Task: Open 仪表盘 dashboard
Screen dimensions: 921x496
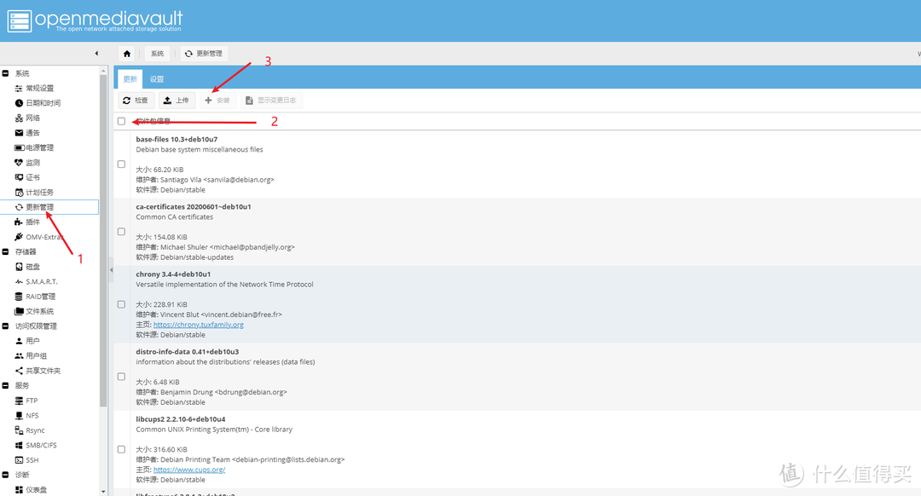Action: pyautogui.click(x=31, y=489)
